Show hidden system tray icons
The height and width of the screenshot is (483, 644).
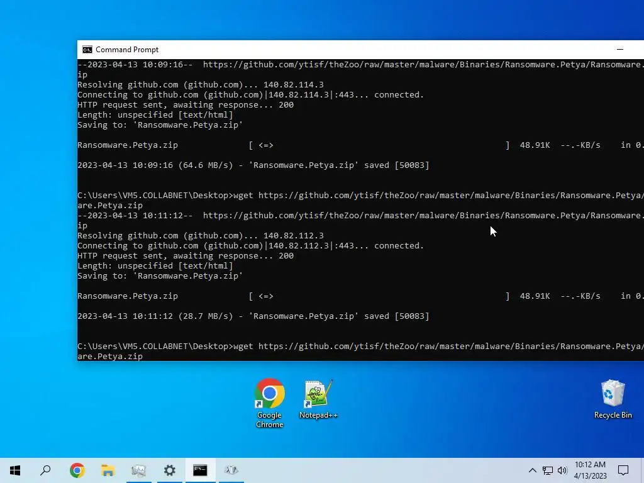click(532, 470)
